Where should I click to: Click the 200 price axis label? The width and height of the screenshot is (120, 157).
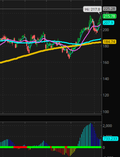tap(106, 30)
